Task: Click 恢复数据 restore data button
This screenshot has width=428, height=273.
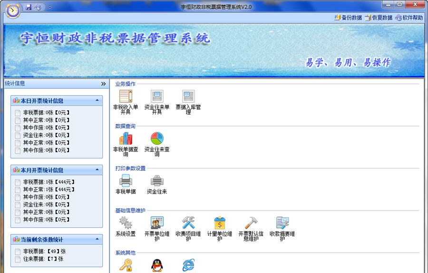Action: click(x=379, y=18)
